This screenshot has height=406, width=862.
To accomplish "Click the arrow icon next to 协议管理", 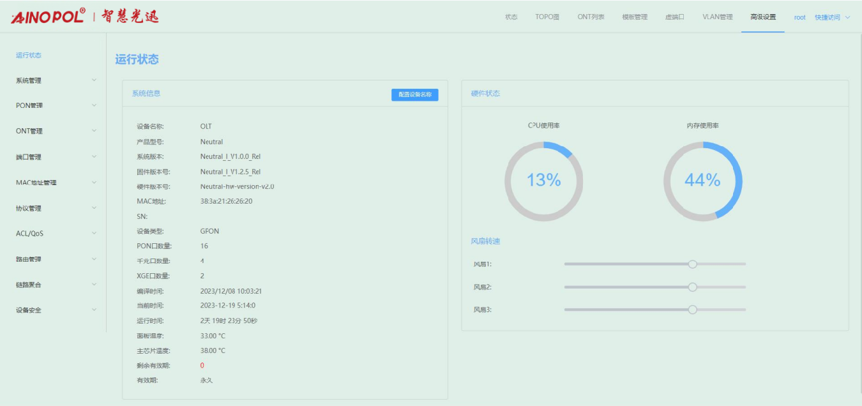I will pos(95,208).
